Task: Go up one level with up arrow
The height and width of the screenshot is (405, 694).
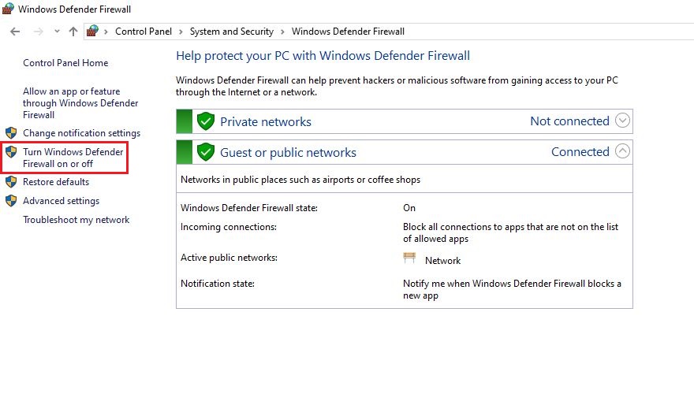Action: [73, 32]
